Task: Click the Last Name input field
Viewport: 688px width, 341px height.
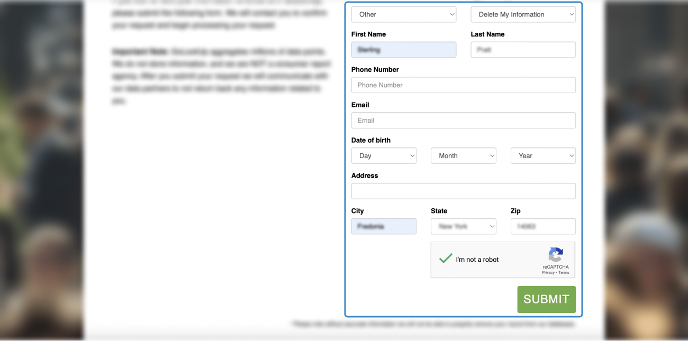Action: (523, 50)
